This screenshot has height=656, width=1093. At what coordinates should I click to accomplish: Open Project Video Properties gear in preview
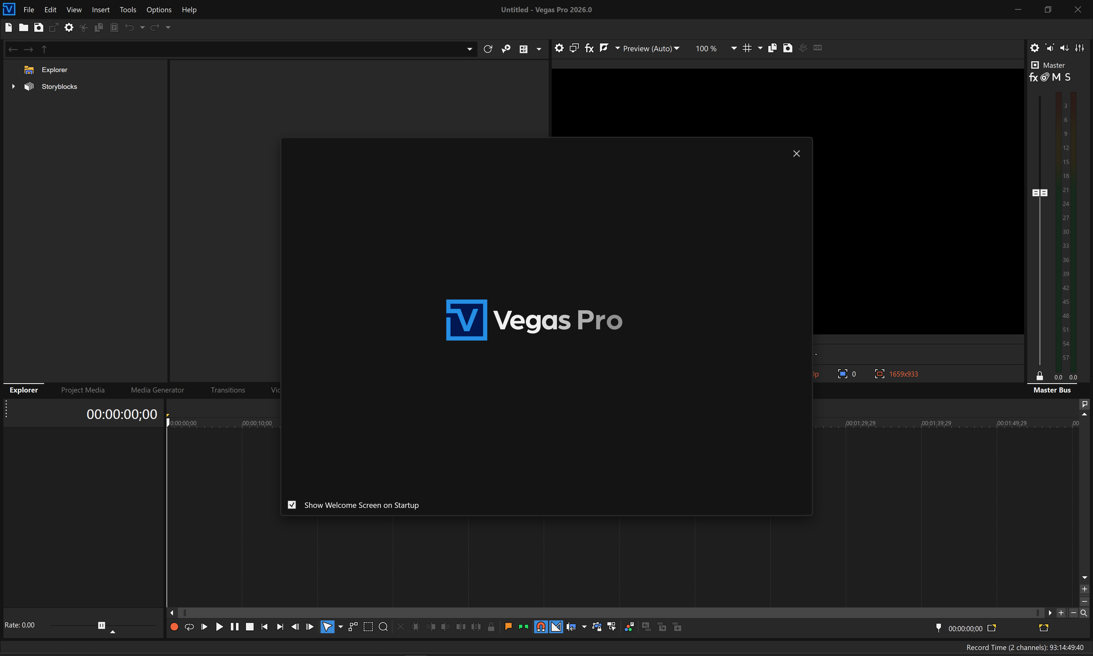[x=559, y=48]
